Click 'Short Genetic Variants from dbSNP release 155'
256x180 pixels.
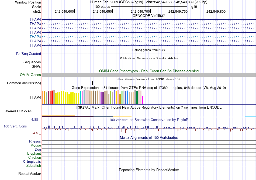click(x=149, y=79)
